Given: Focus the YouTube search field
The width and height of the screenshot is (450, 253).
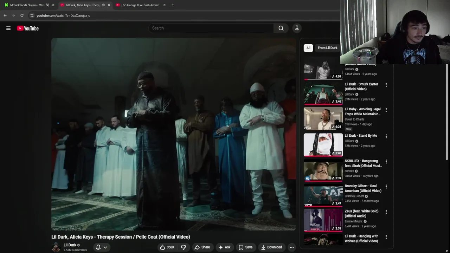Looking at the screenshot, I should tap(211, 28).
